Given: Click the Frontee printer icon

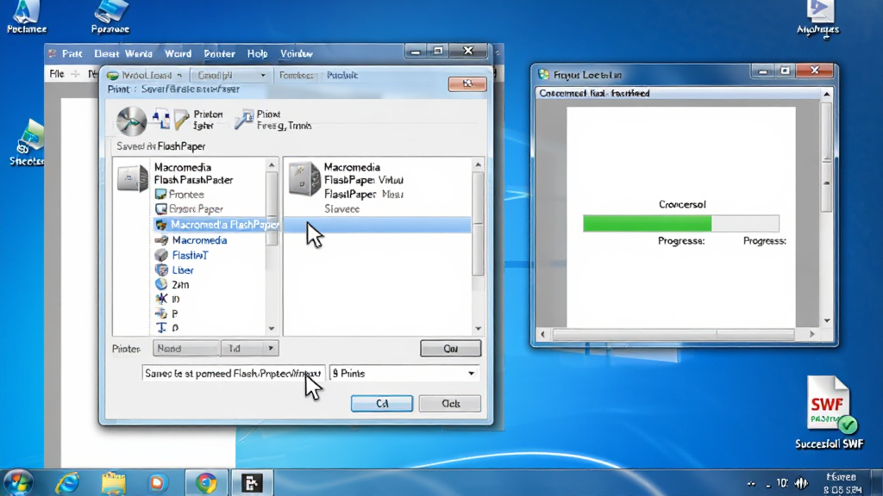Looking at the screenshot, I should coord(160,194).
